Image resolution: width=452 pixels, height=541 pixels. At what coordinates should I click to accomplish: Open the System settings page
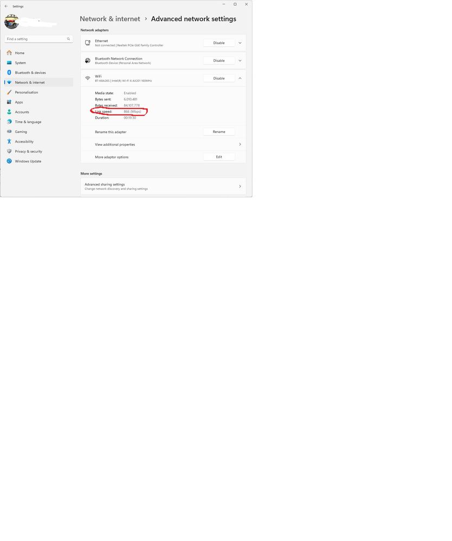20,63
